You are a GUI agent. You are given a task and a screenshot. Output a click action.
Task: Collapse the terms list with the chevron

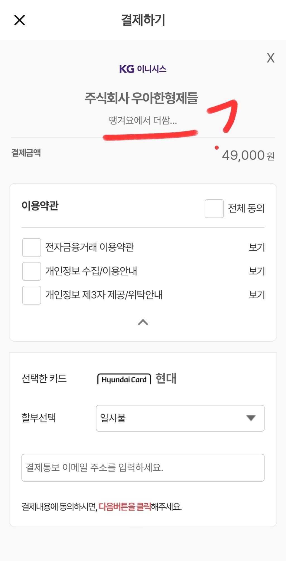pyautogui.click(x=143, y=322)
